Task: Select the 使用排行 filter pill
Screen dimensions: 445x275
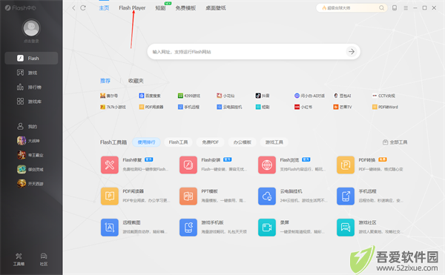Action: 146,142
